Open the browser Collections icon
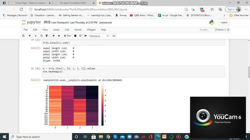Image resolution: width=250 pixels, height=140 pixels. tap(220, 9)
